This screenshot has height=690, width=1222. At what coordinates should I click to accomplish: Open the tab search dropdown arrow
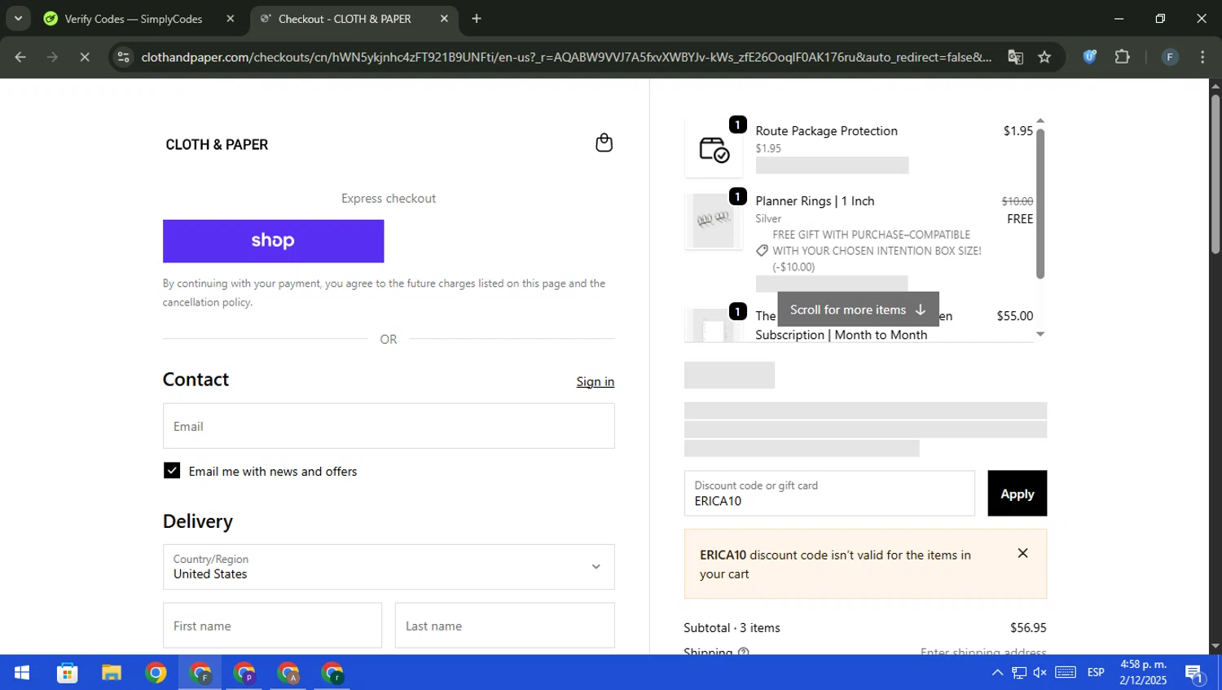(18, 19)
